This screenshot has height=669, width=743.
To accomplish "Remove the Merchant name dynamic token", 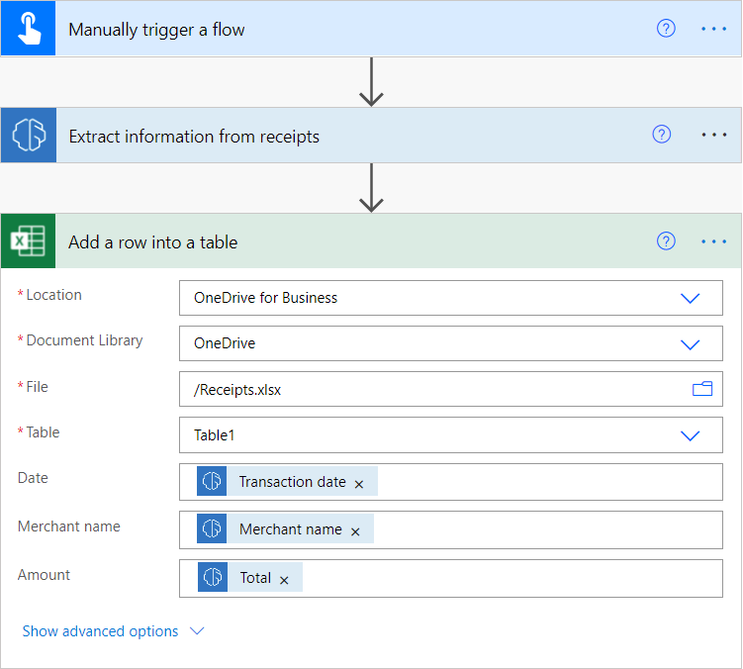I will coord(355,531).
